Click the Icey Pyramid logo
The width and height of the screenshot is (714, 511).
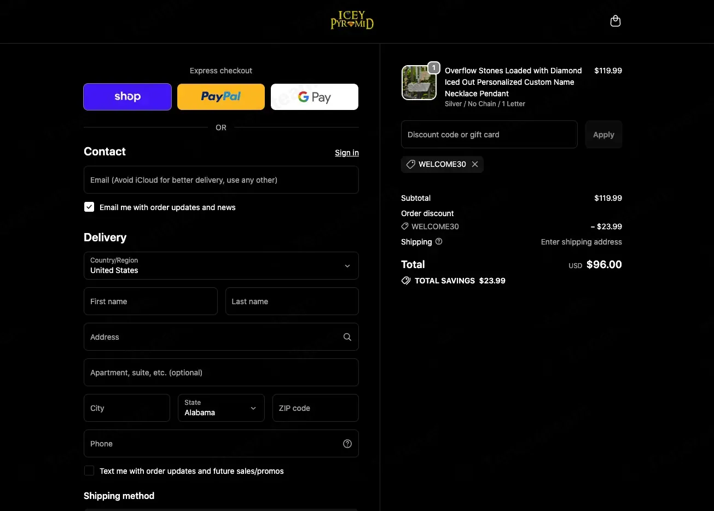pyautogui.click(x=352, y=20)
